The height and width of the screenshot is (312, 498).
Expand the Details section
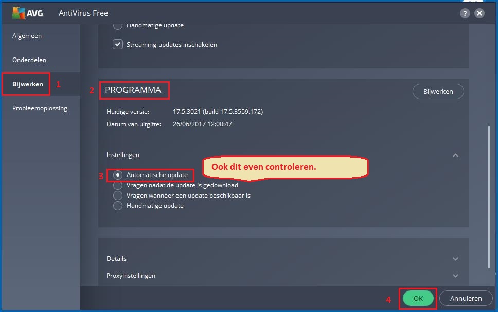455,259
